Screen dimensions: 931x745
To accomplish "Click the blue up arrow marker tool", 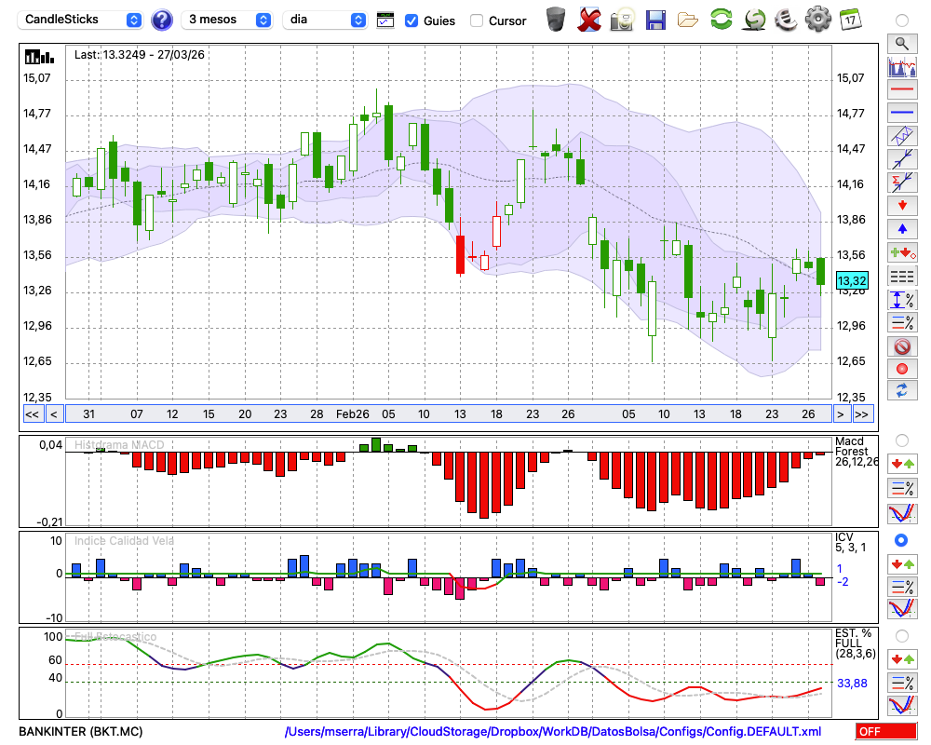I will click(902, 229).
